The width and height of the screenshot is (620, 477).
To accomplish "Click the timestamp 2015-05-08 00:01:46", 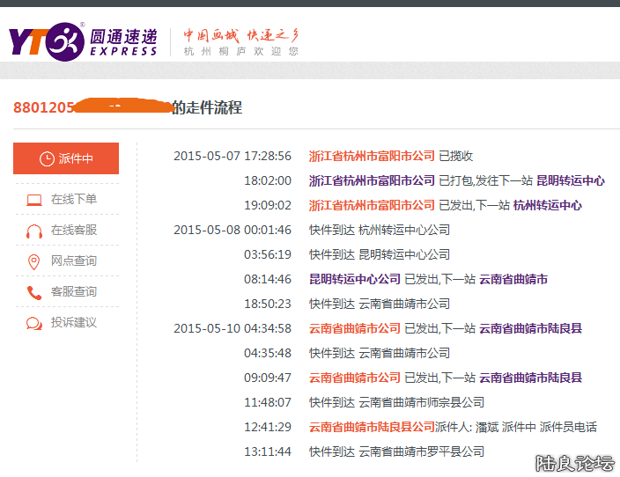I will coord(232,230).
